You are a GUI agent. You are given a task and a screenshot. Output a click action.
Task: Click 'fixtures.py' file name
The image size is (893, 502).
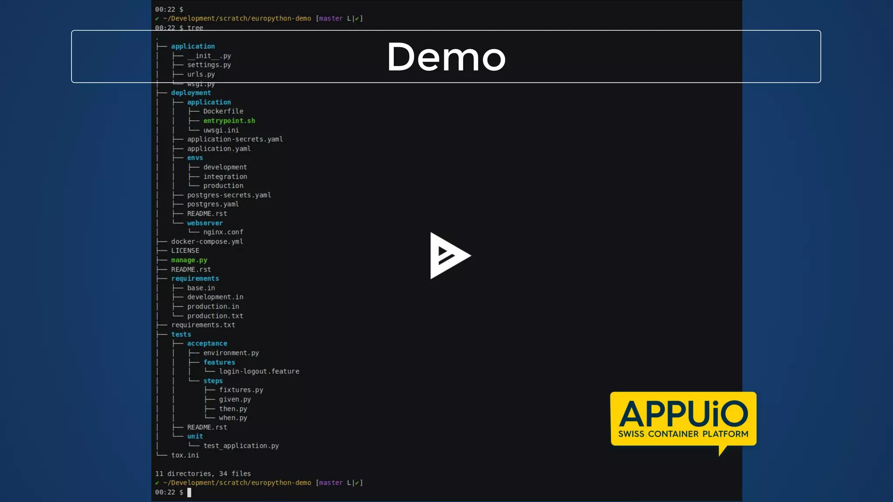tap(241, 390)
